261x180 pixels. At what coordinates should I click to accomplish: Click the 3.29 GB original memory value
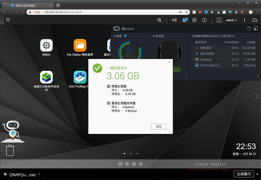128,90
